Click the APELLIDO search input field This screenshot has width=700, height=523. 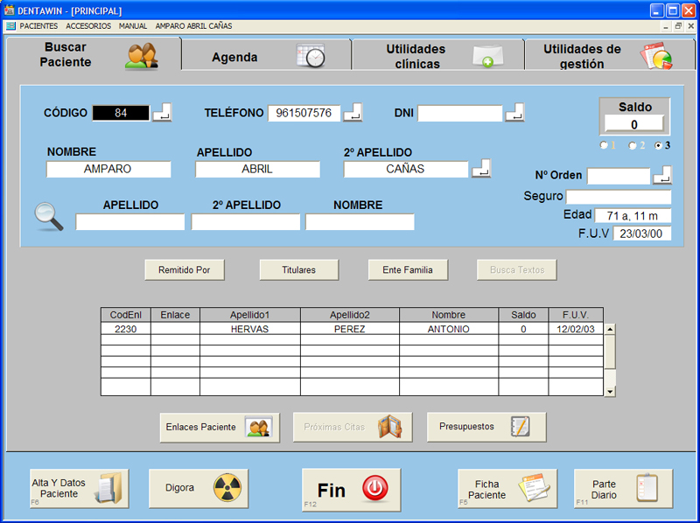point(130,222)
